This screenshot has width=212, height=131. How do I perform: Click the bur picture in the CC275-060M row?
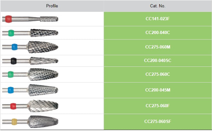point(31,47)
